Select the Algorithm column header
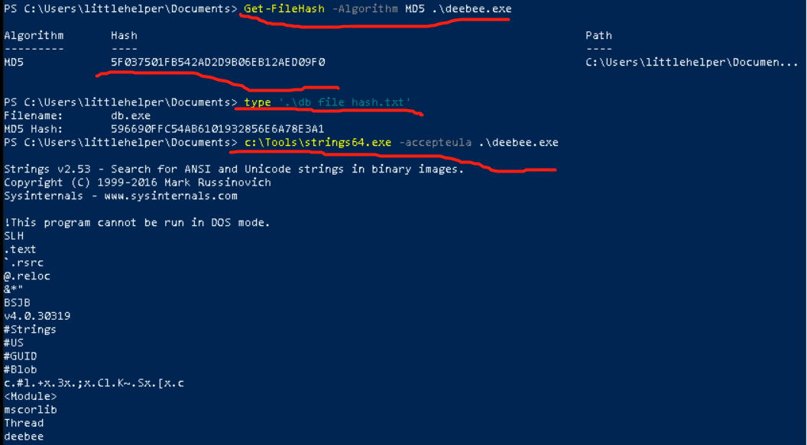Screen dimensions: 807x445 [x=34, y=35]
